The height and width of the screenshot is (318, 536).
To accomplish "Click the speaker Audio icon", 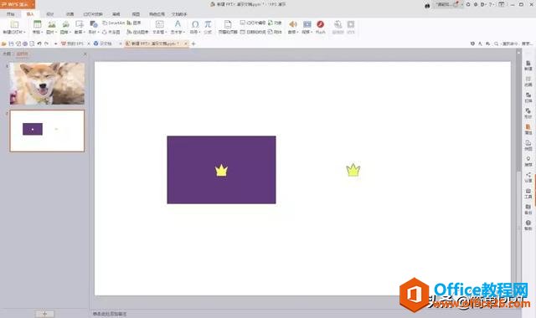I will (293, 24).
